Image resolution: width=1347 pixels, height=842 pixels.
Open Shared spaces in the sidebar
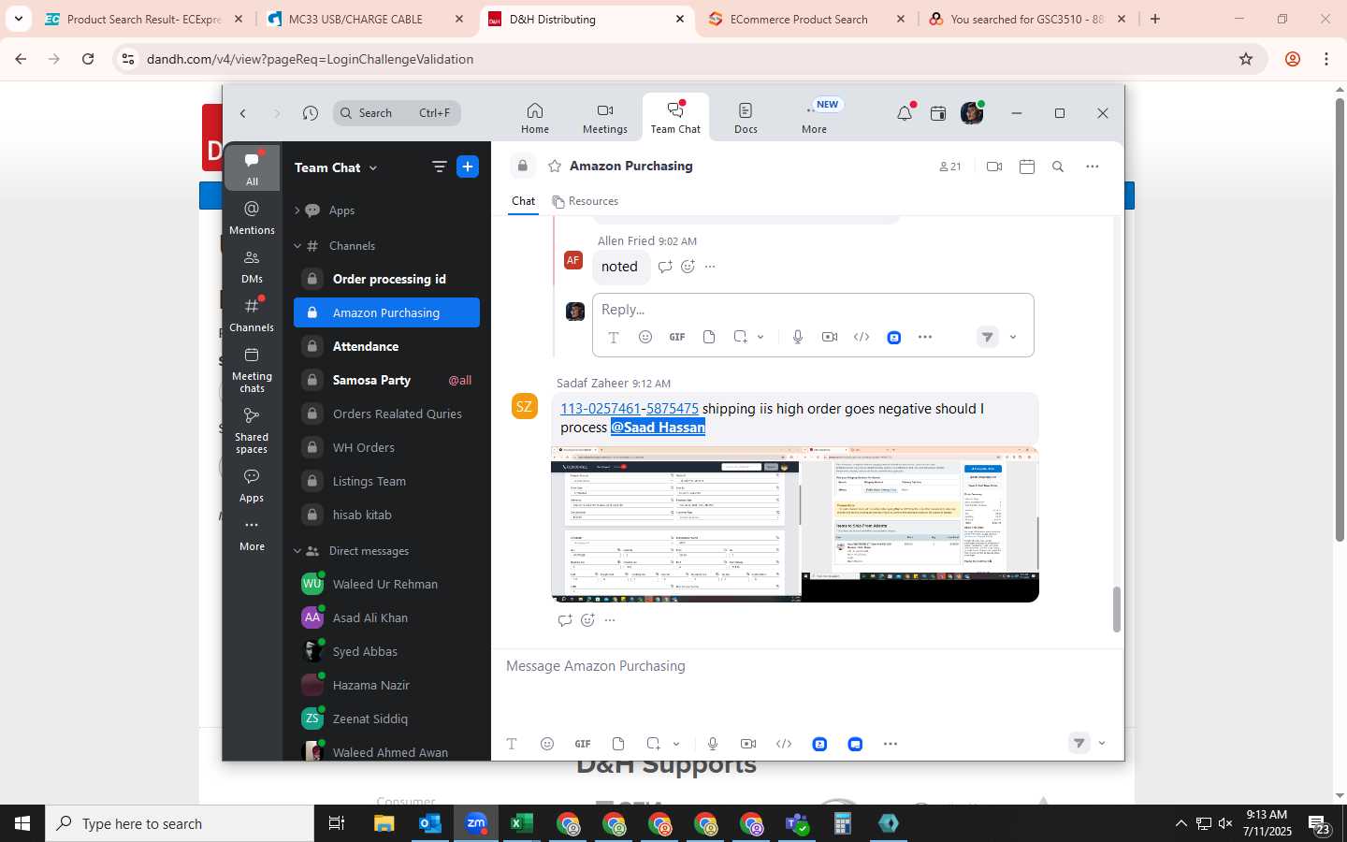pos(252,430)
